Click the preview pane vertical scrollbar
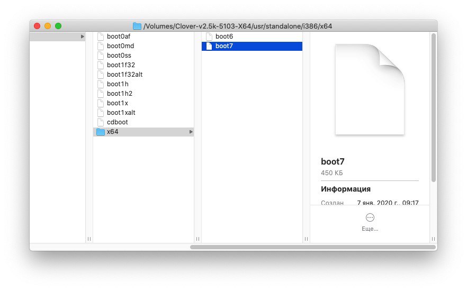 434,107
